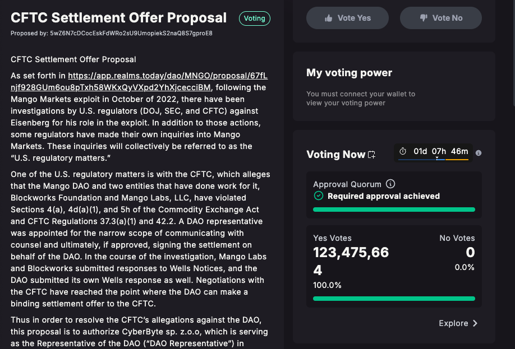Click the chevron arrow next to Explore
The width and height of the screenshot is (515, 349).
[x=475, y=323]
